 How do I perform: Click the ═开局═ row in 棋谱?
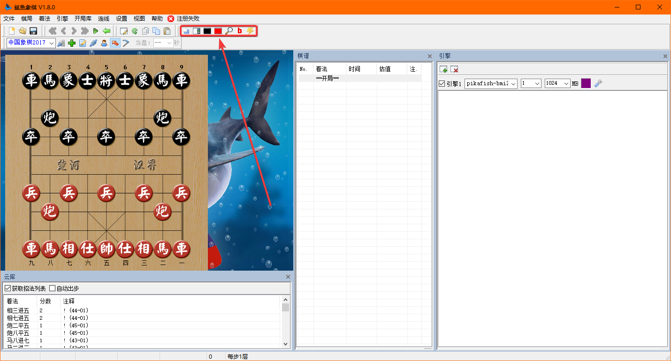click(360, 78)
